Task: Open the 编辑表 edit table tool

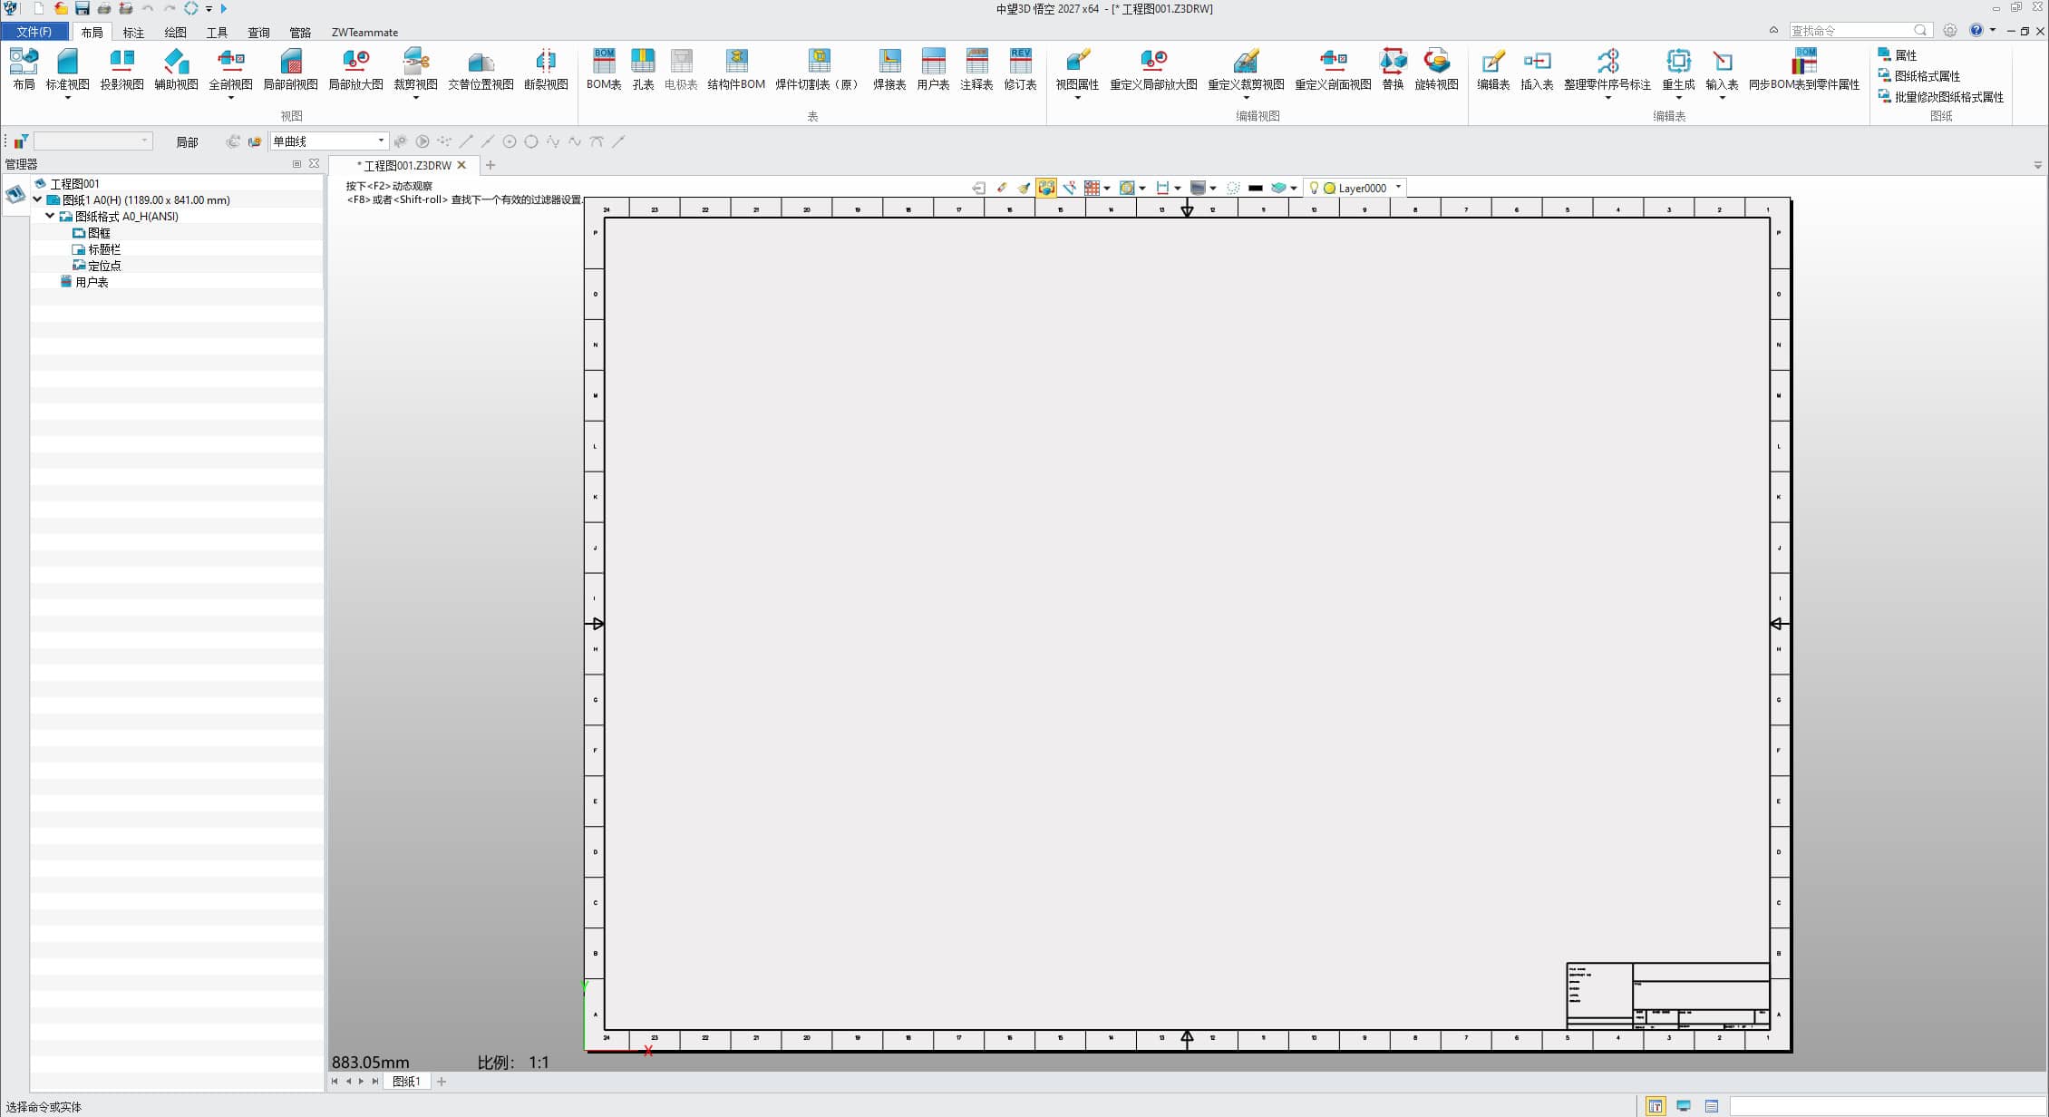Action: 1492,70
